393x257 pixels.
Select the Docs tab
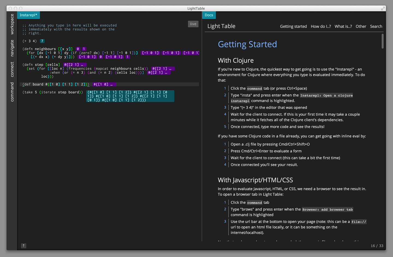click(x=209, y=15)
